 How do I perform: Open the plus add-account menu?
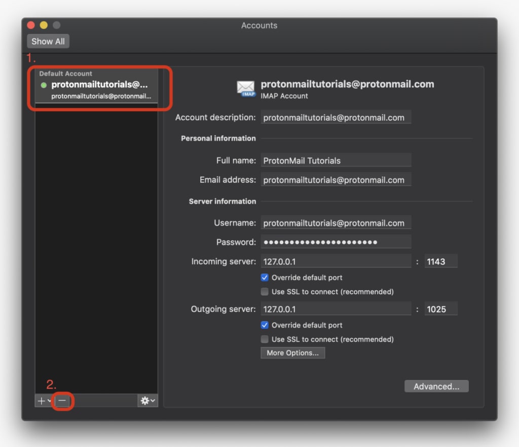tap(44, 401)
